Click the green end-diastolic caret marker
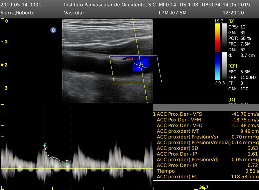Screen dimensions: 259x190 coord(63,163)
